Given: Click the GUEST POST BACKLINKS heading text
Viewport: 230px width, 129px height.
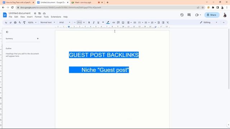Looking at the screenshot, I should 104,55.
